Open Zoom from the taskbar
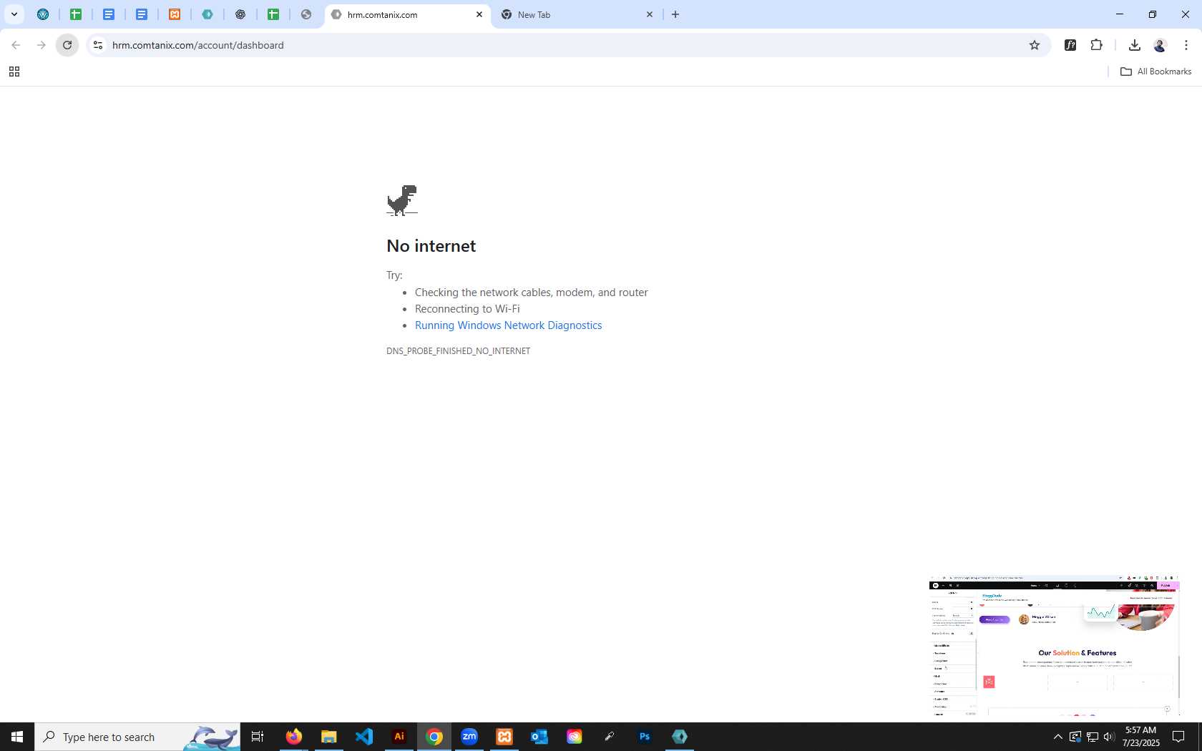Viewport: 1202px width, 751px height. 469,737
